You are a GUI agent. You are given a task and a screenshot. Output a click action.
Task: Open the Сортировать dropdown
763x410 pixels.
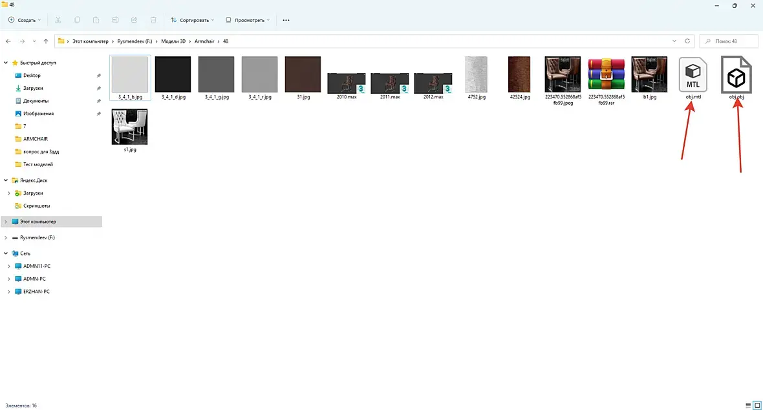(192, 20)
